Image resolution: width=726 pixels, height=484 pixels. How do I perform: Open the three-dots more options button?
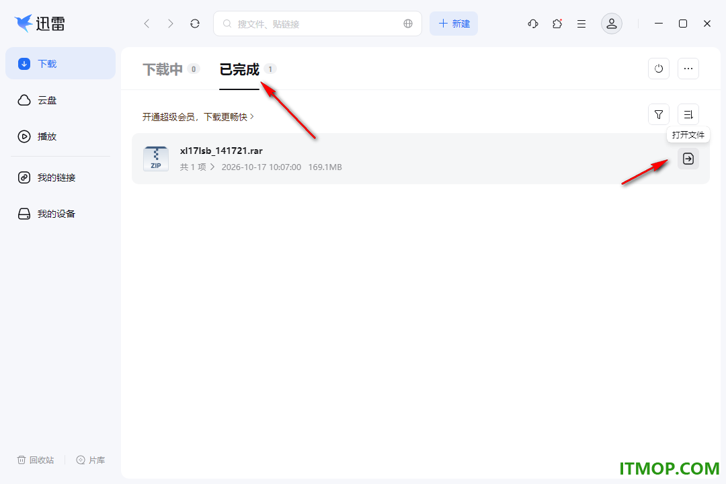pos(688,69)
